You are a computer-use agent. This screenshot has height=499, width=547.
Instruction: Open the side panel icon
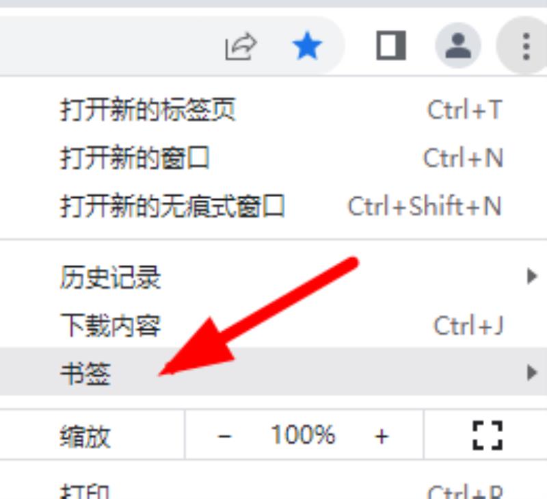pos(391,45)
